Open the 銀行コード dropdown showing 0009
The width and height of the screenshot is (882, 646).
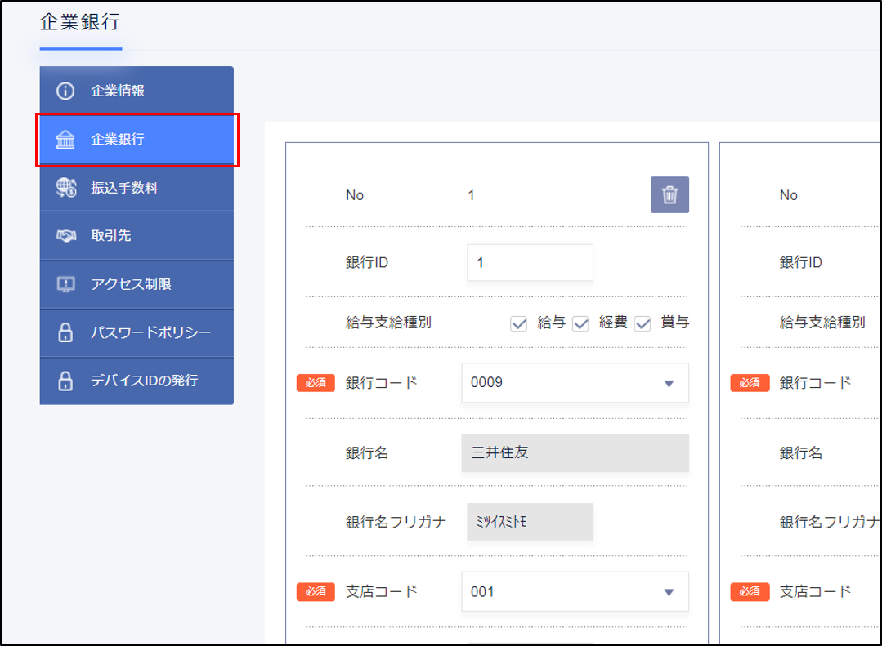[575, 383]
